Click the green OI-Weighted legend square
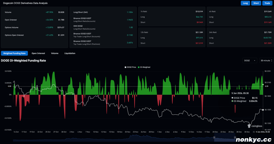This screenshot has width=274, height=144. click(x=138, y=67)
